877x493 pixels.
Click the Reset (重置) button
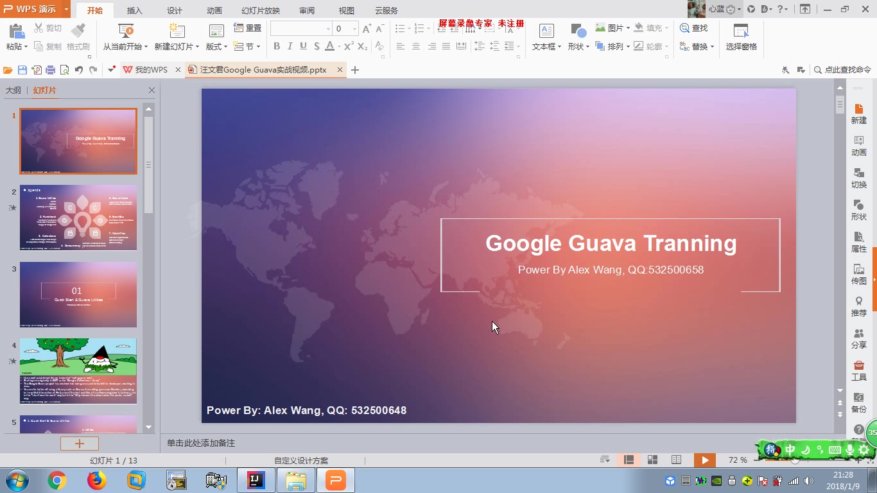(x=248, y=28)
